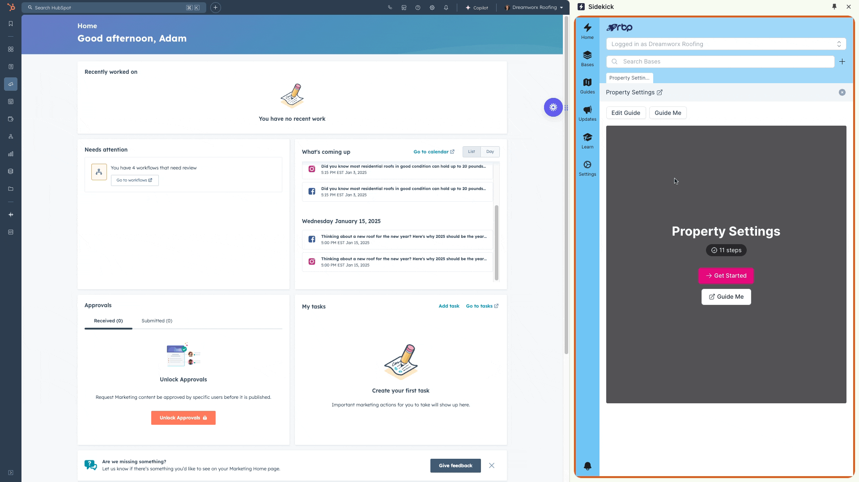
Task: Open Sidekick Settings gear
Action: (587, 168)
